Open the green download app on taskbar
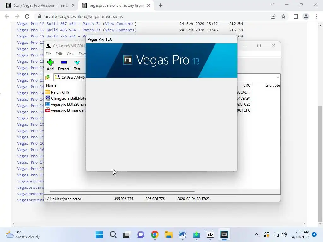Image resolution: width=323 pixels, height=242 pixels. point(196,234)
